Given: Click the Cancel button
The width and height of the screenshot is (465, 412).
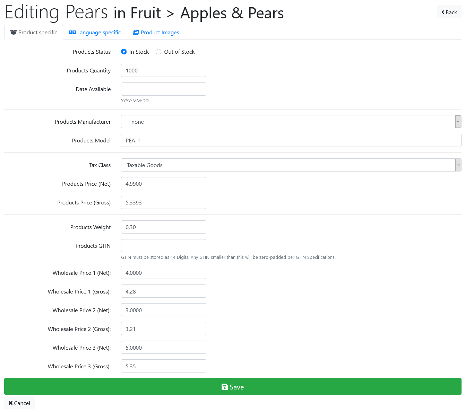Looking at the screenshot, I should pyautogui.click(x=19, y=403).
